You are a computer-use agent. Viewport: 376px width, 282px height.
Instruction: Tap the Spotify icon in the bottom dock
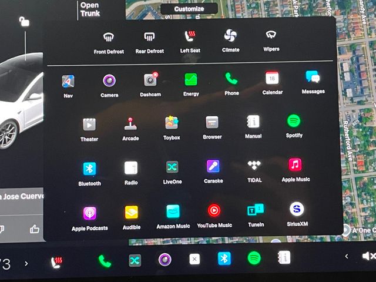coord(254,258)
